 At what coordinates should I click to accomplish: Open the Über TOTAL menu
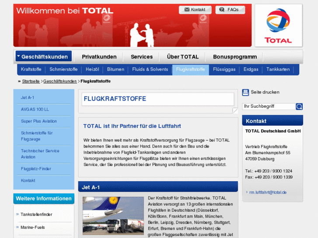point(183,57)
